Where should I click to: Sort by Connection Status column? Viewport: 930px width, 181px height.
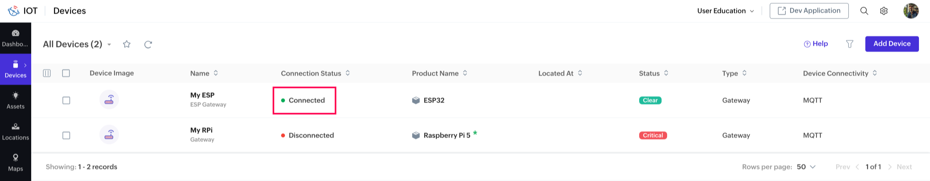pyautogui.click(x=348, y=73)
